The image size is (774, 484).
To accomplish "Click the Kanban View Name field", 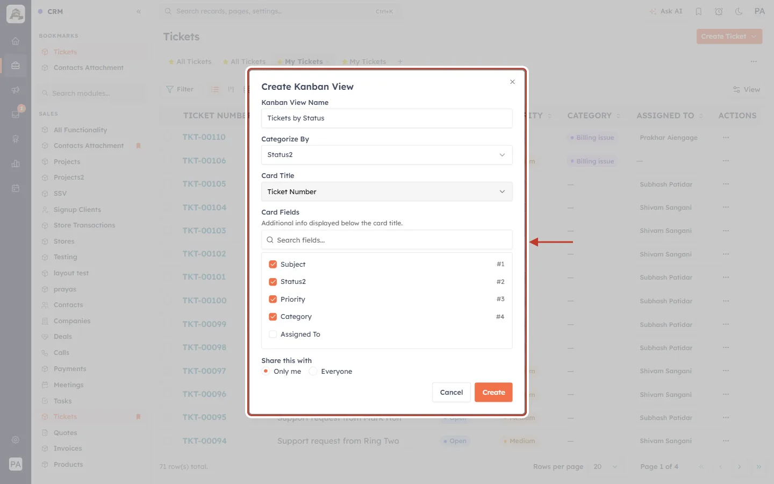I will pos(386,118).
